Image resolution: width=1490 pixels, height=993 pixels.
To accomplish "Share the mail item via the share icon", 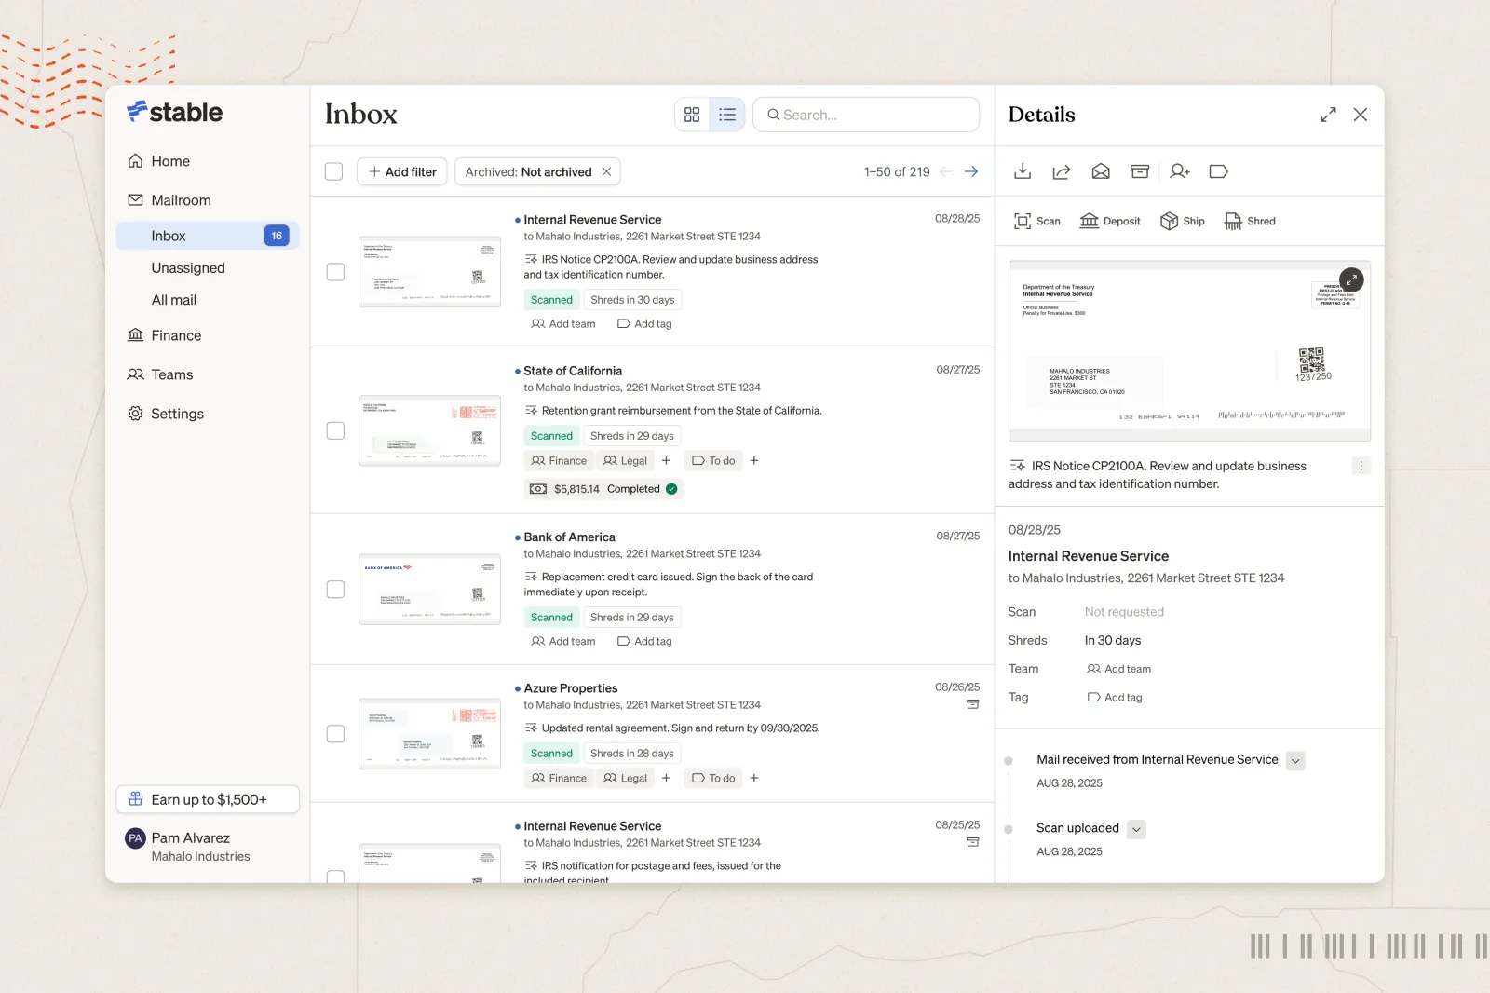I will pos(1062,171).
